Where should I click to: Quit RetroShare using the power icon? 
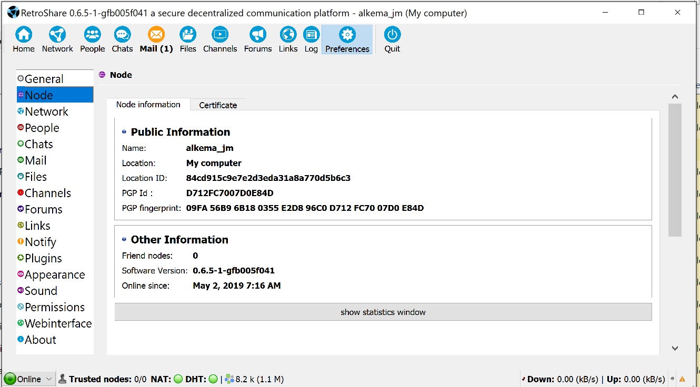[392, 40]
